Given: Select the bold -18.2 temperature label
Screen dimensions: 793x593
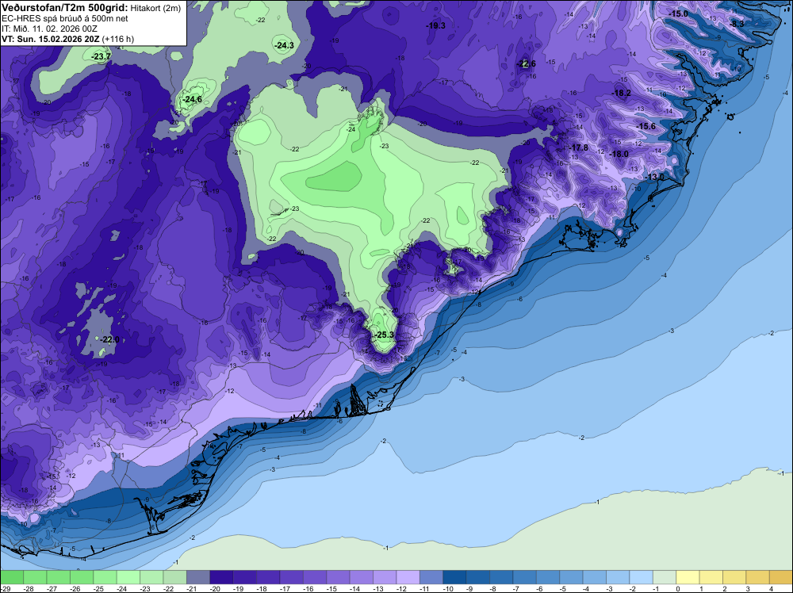Looking at the screenshot, I should click(x=622, y=93).
